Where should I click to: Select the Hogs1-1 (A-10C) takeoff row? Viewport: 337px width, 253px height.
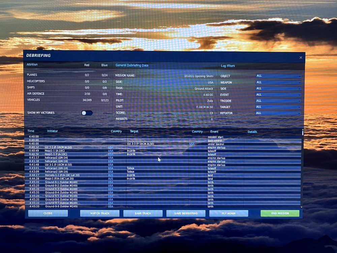coord(163,151)
